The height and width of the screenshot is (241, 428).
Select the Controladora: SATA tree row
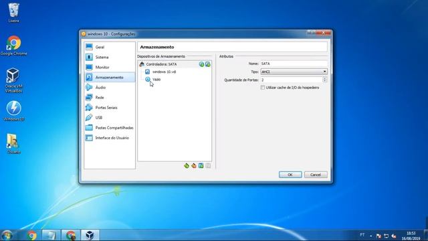coord(175,64)
